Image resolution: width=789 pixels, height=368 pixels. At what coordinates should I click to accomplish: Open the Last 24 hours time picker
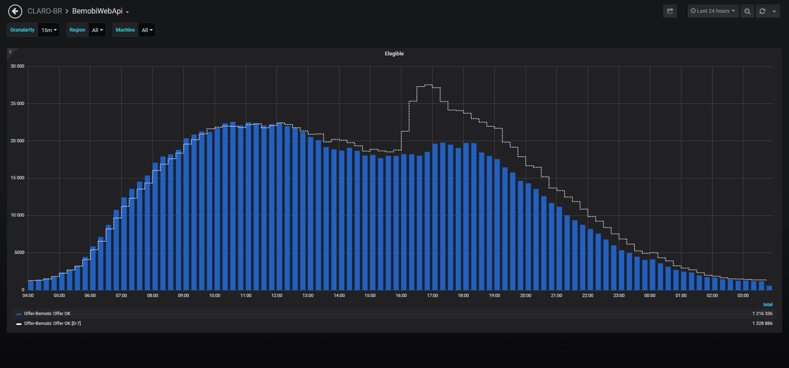[713, 11]
